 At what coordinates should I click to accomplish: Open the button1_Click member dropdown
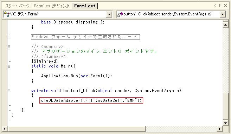point(223,14)
